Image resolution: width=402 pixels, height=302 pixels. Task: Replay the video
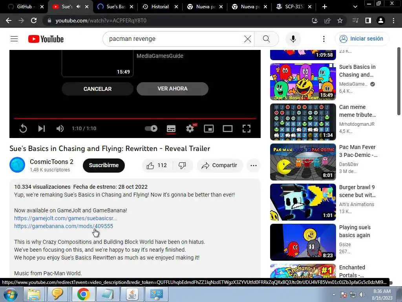[x=23, y=129]
